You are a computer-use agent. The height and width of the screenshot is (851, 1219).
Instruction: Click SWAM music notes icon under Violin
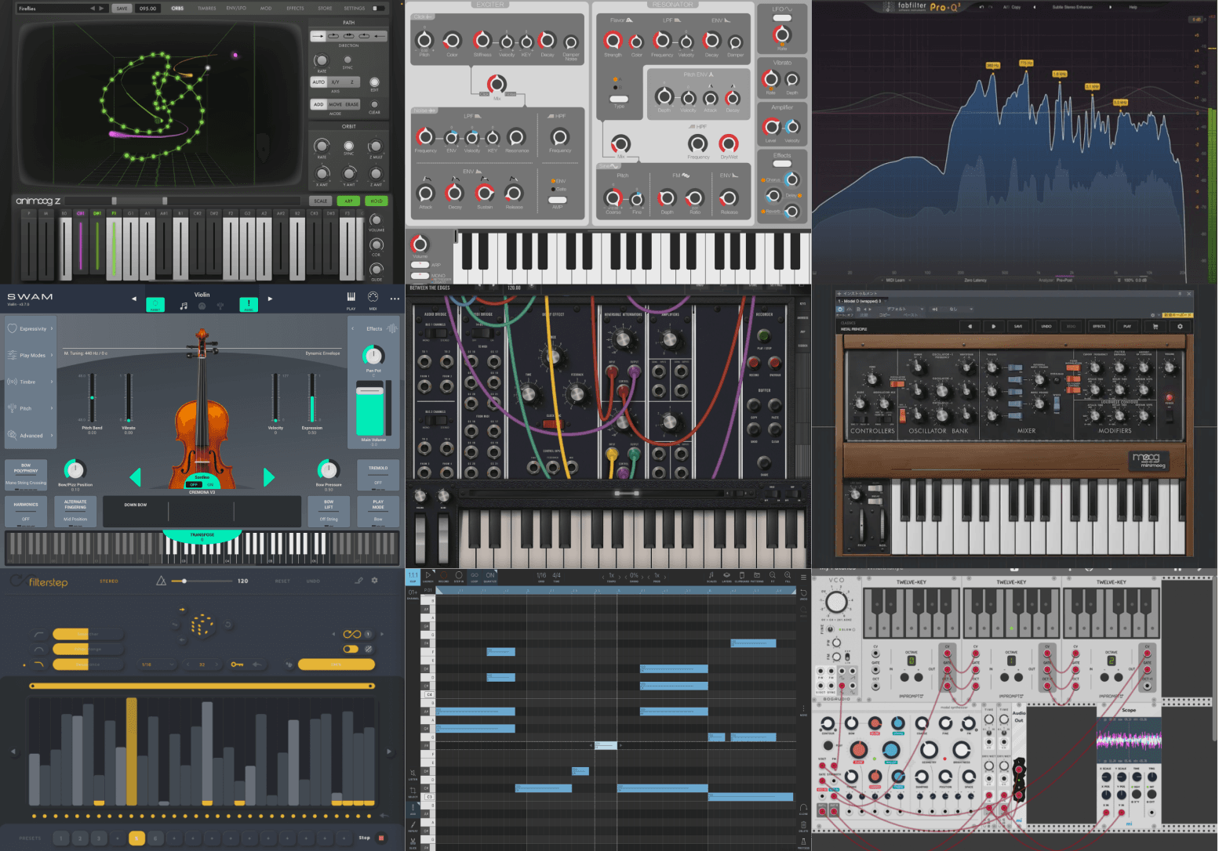coord(184,306)
